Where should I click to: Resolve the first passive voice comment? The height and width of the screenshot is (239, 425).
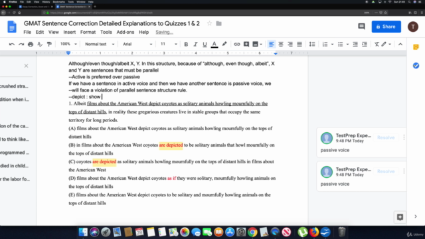[386, 137]
